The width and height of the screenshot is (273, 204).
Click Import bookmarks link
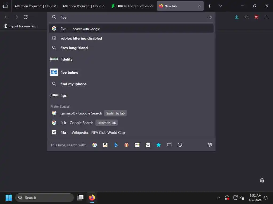click(x=20, y=26)
